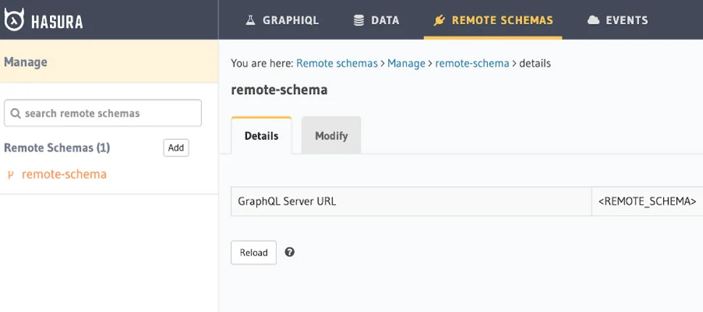Click the details breadcrumb text
The width and height of the screenshot is (703, 312).
tap(535, 64)
